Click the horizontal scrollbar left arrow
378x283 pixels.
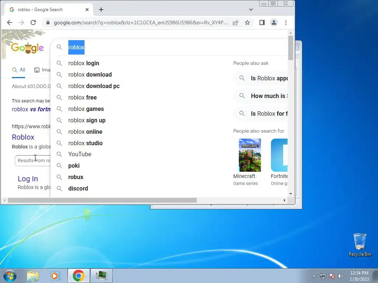point(4,200)
